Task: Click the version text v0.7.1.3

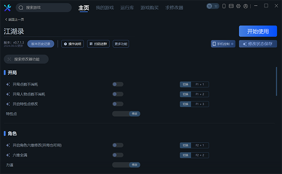Action: coord(18,42)
